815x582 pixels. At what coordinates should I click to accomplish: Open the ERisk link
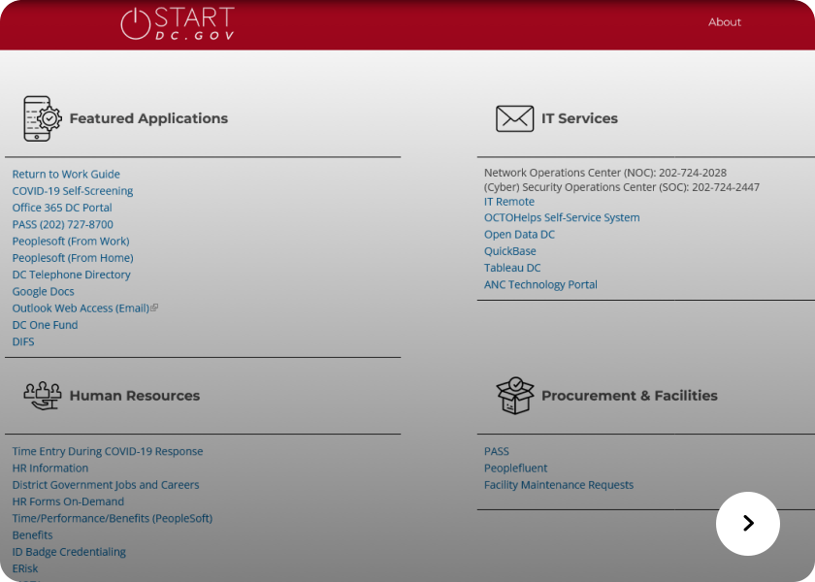pos(25,568)
